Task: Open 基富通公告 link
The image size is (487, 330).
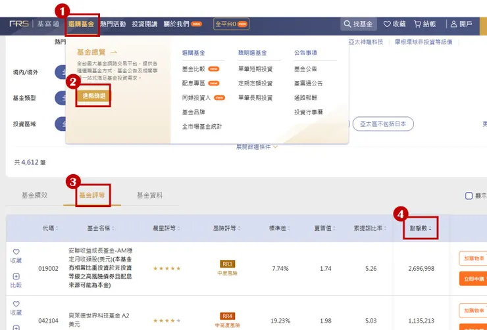Action: coord(309,83)
